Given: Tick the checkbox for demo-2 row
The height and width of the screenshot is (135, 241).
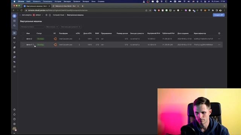Looking at the screenshot, I should pos(23,39).
